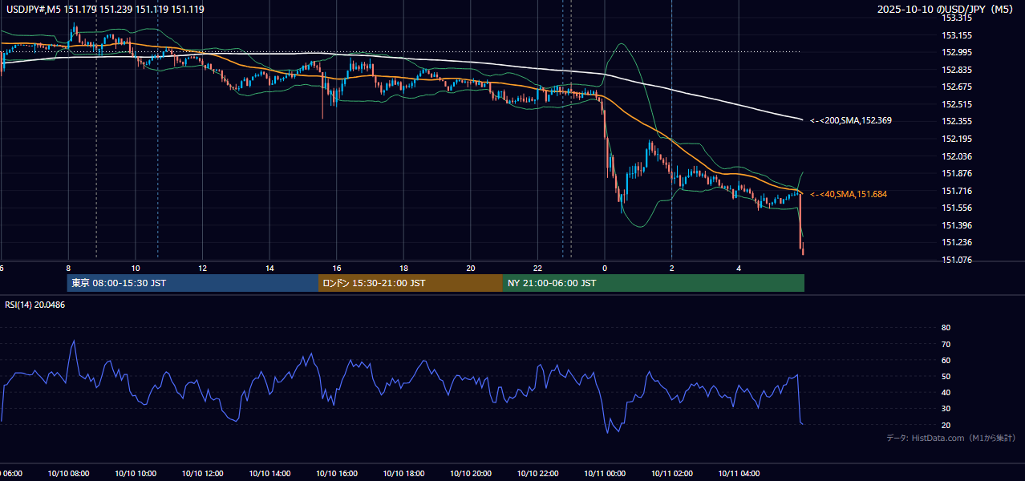
Task: Click the '10/11 00:00' date axis label
Action: [x=605, y=474]
